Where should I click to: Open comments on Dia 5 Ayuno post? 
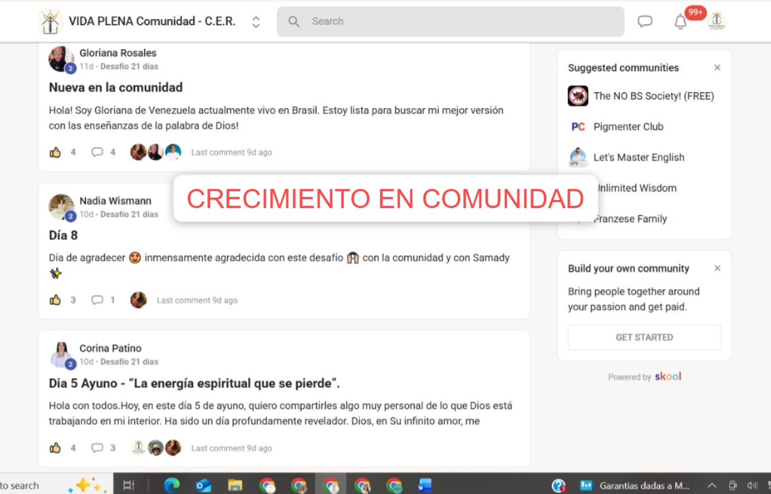[97, 448]
